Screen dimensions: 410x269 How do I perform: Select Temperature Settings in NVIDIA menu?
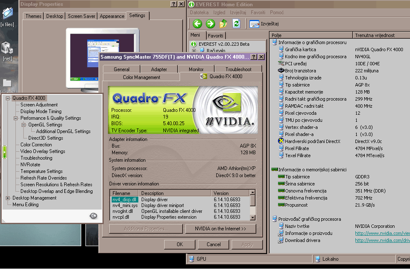click(41, 171)
